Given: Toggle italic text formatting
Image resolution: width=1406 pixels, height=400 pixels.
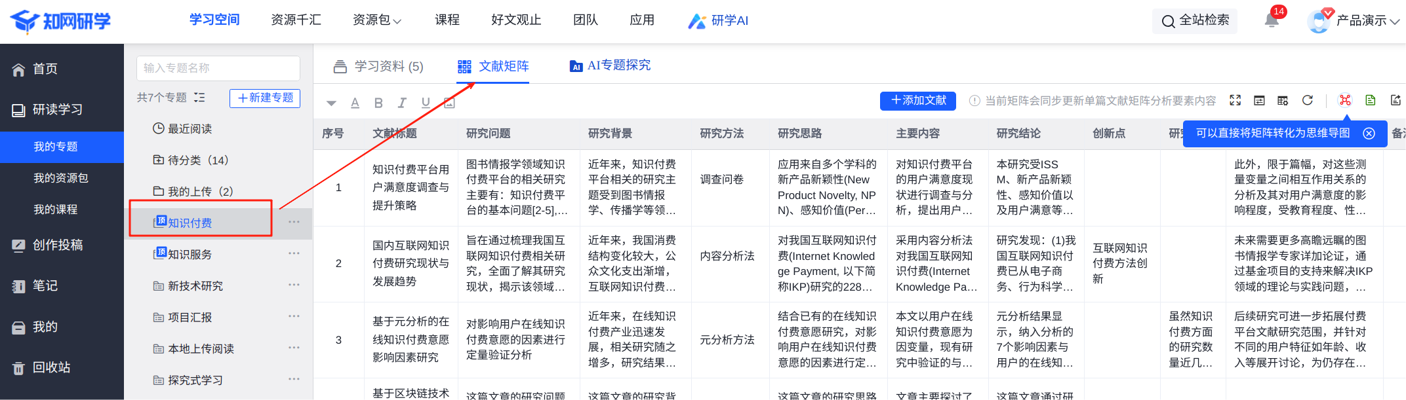Looking at the screenshot, I should point(402,103).
